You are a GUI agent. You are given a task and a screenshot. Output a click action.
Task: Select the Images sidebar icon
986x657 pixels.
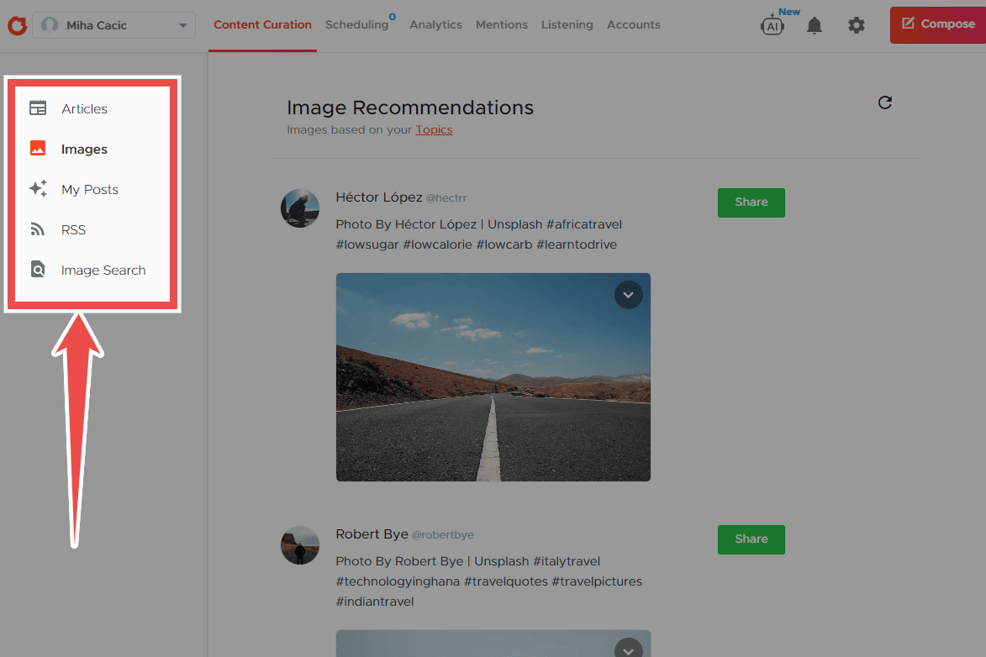click(38, 149)
